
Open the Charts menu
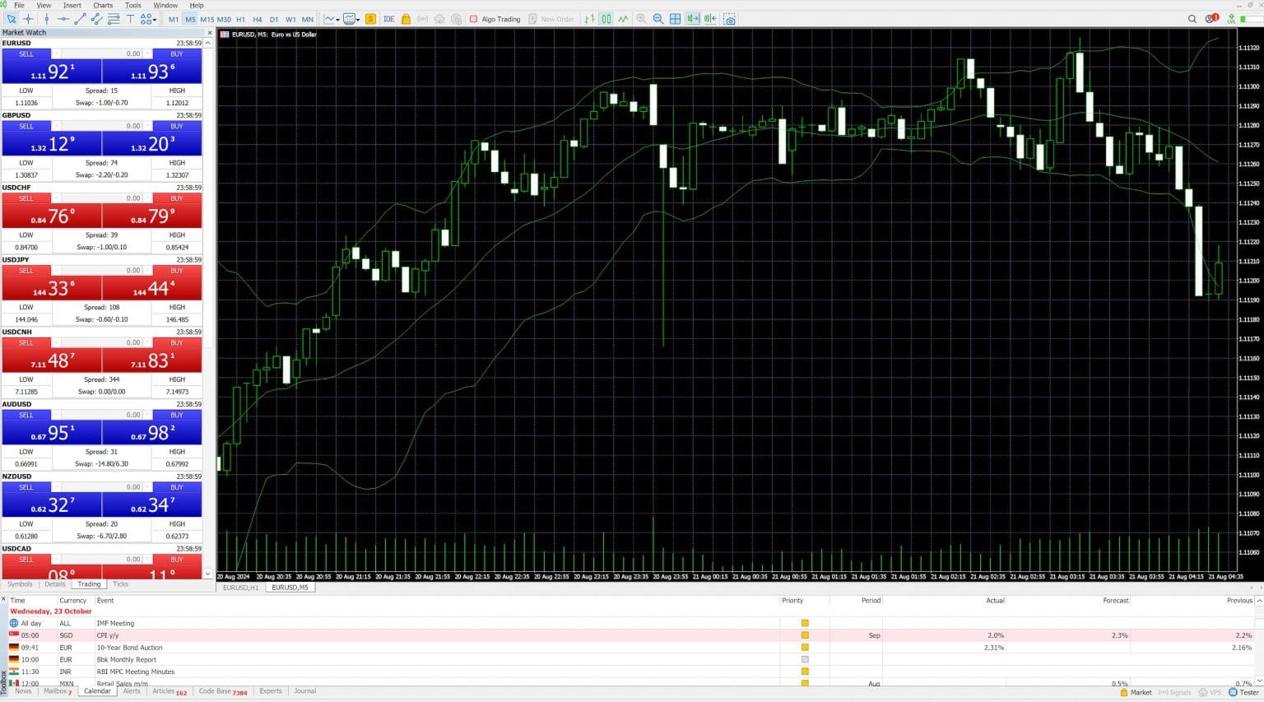pyautogui.click(x=103, y=5)
